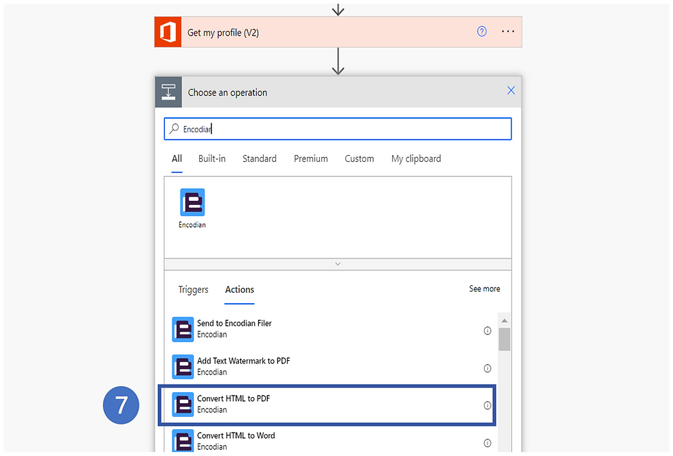
Task: Collapse the connectors list with chevron
Action: [338, 264]
